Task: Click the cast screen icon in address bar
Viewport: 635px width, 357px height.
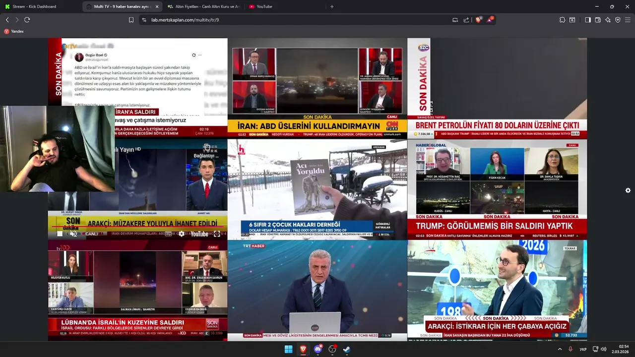Action: coord(455,20)
